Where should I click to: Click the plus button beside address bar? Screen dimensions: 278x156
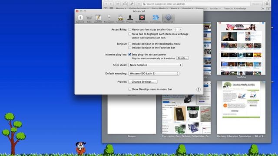[139, 4]
